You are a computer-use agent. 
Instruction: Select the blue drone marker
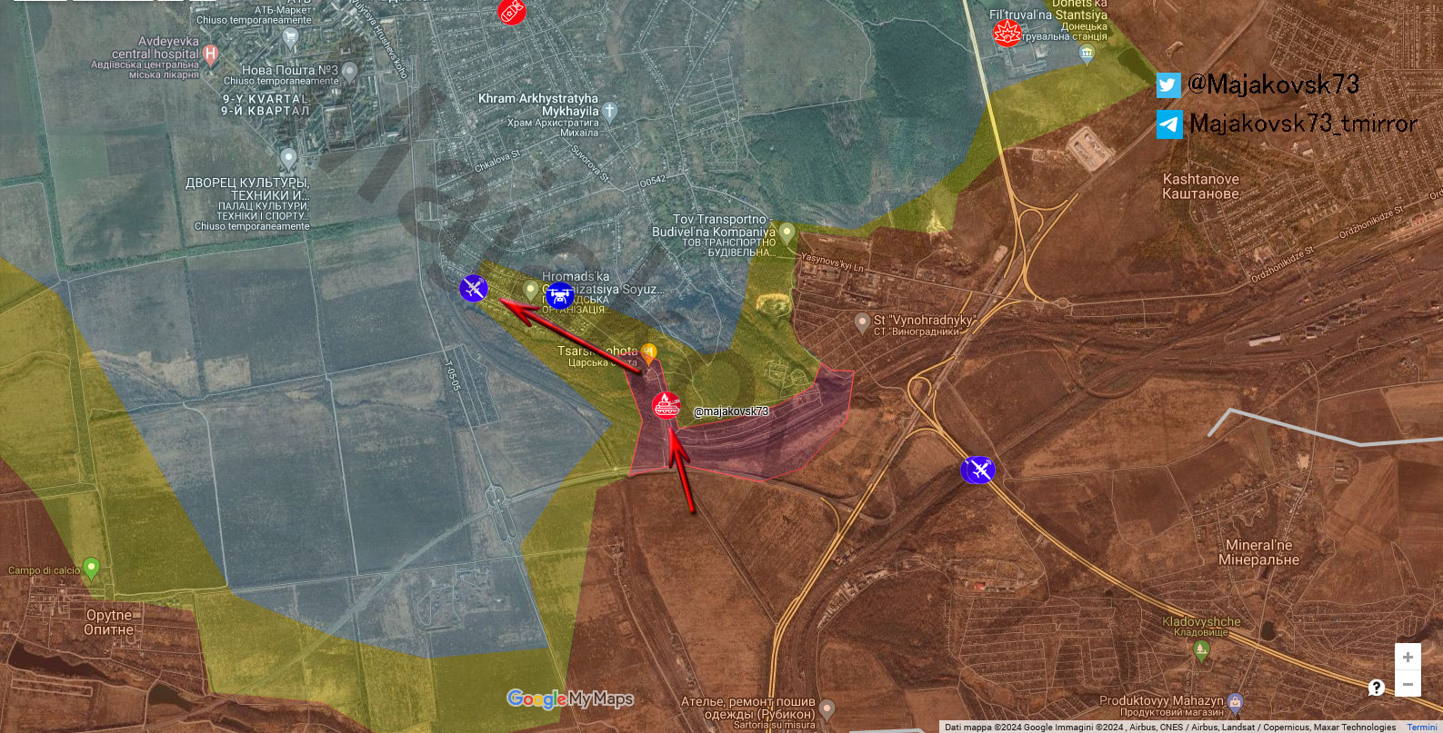coord(559,295)
